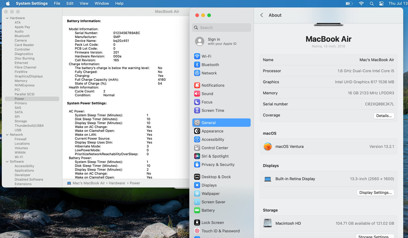Open the Window menu
This screenshot has height=238, width=408.
coord(102,3)
